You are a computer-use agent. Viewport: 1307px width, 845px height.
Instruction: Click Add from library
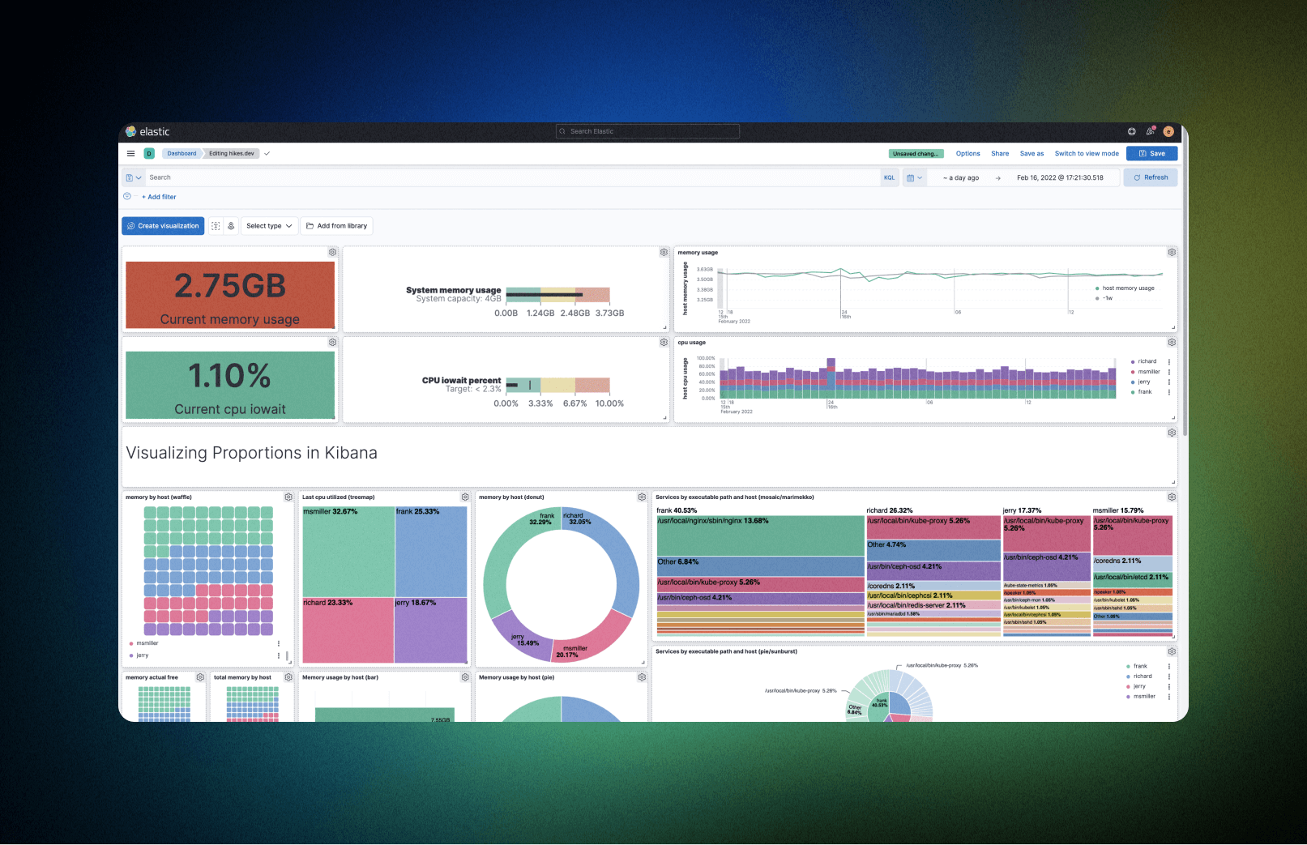336,226
